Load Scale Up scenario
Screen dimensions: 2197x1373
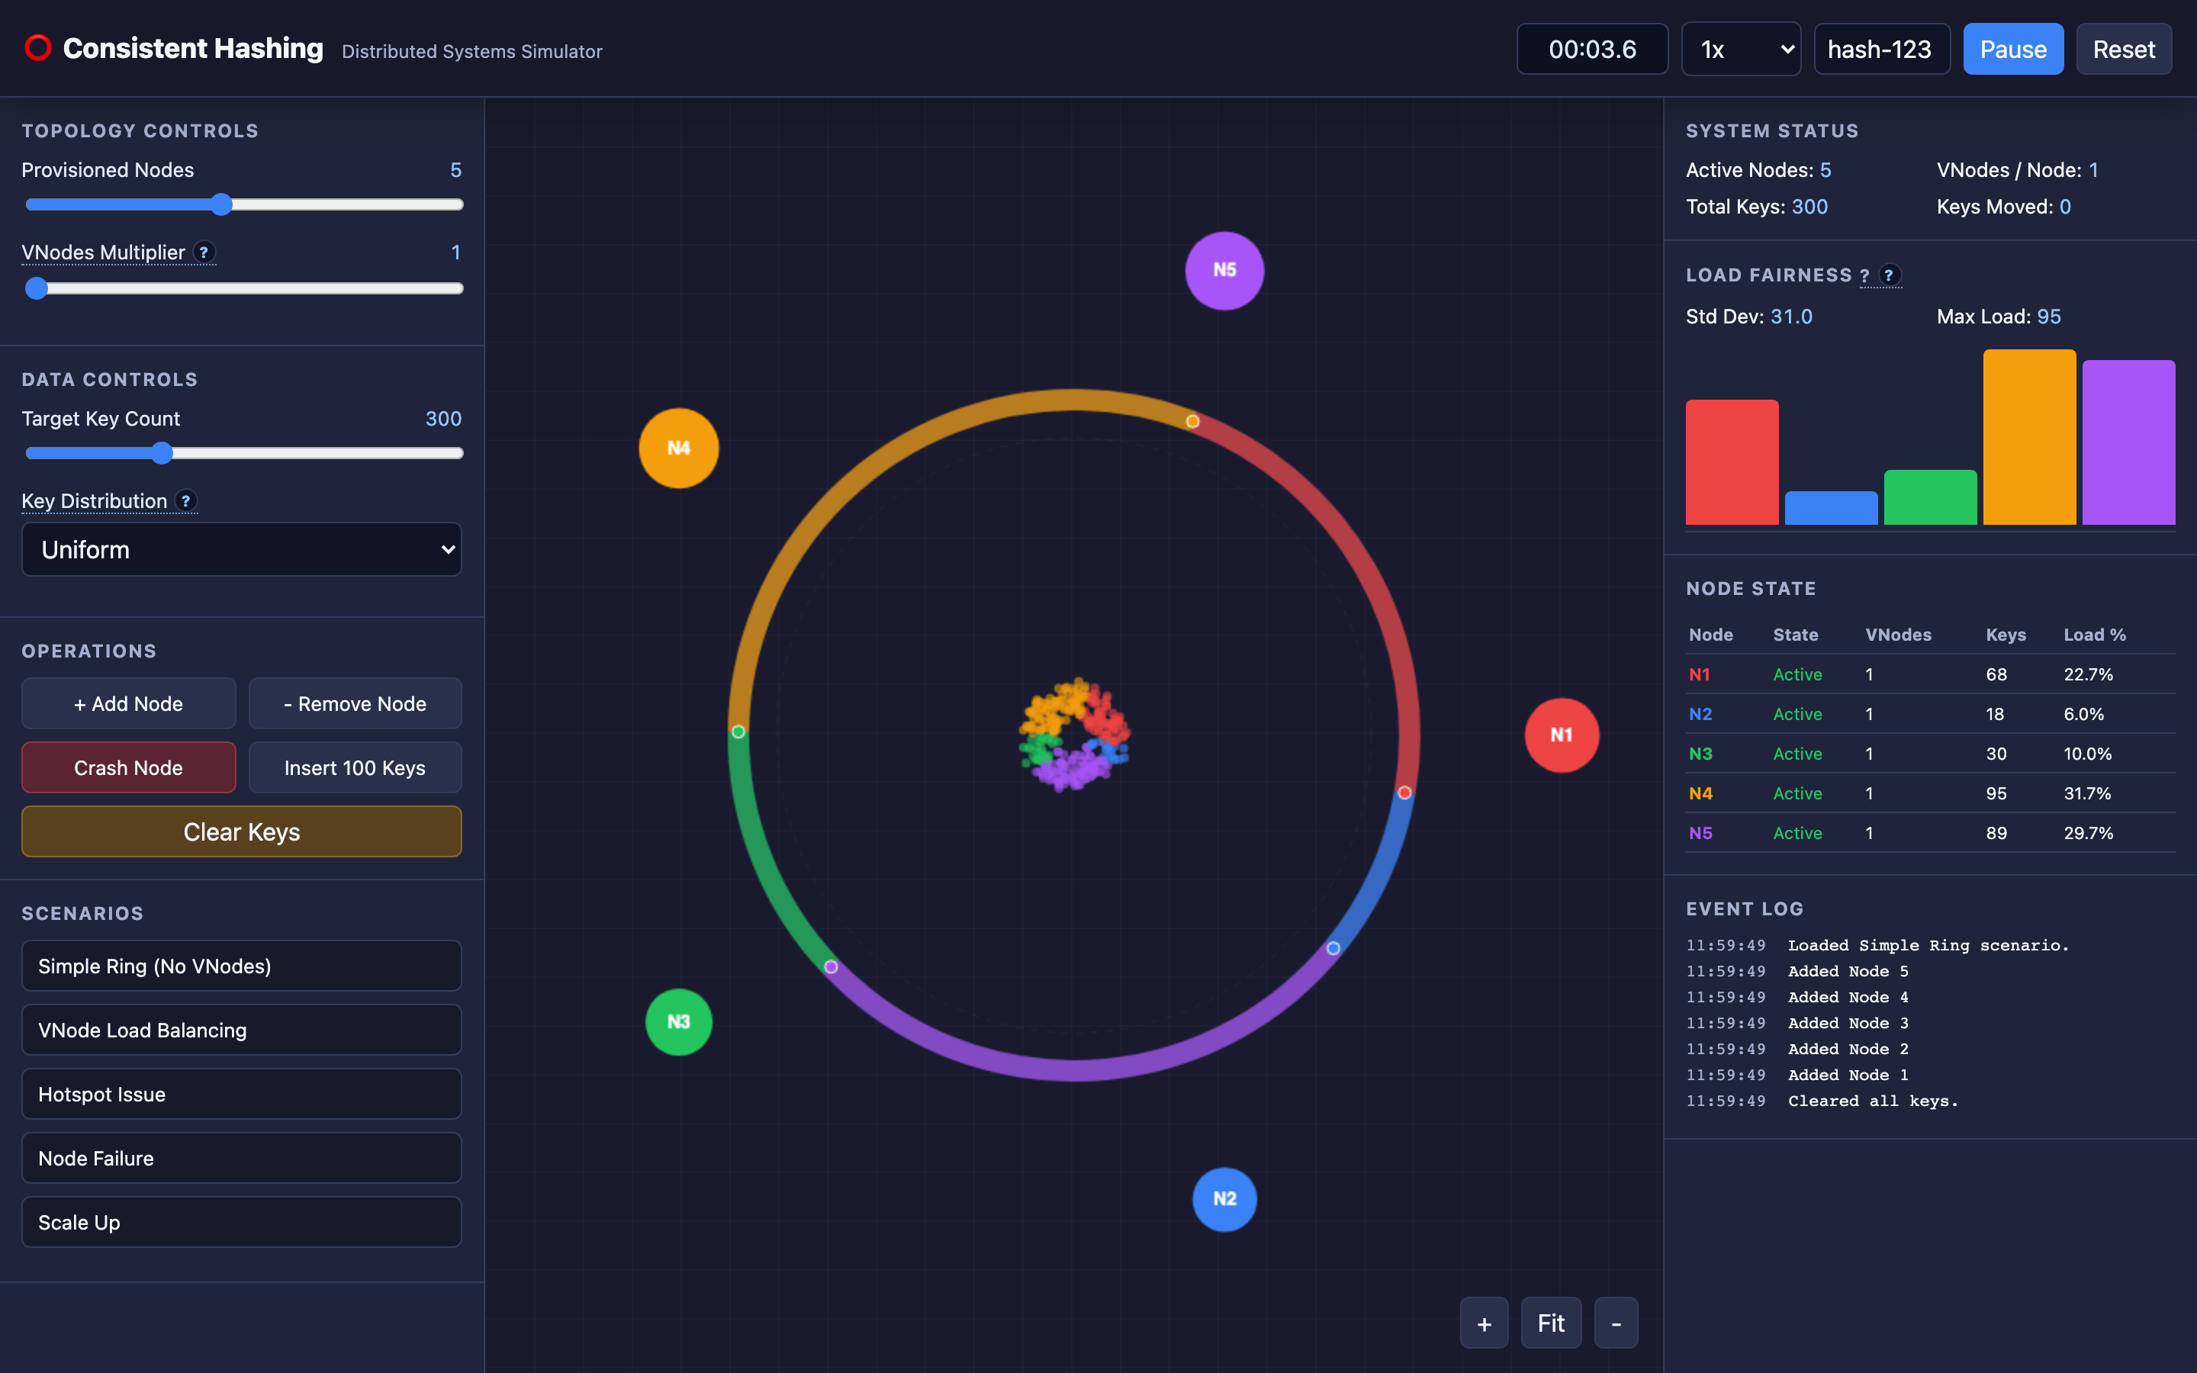click(242, 1221)
